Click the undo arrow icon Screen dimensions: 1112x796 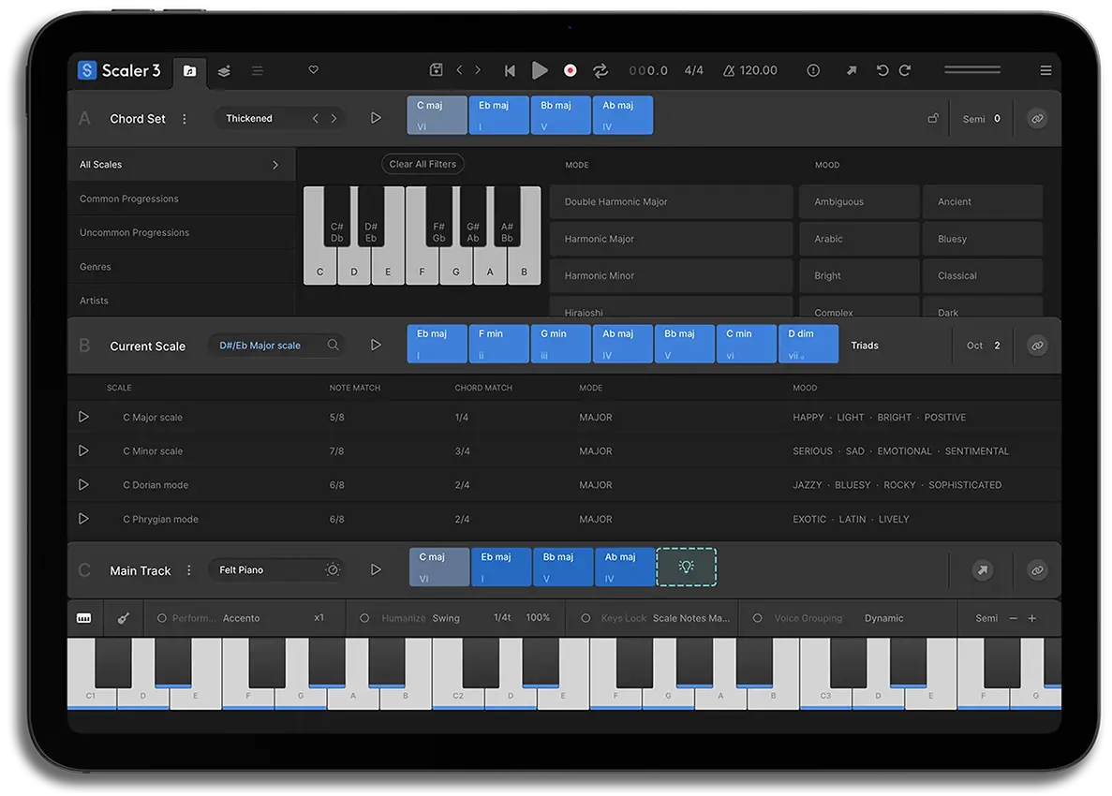click(x=882, y=70)
